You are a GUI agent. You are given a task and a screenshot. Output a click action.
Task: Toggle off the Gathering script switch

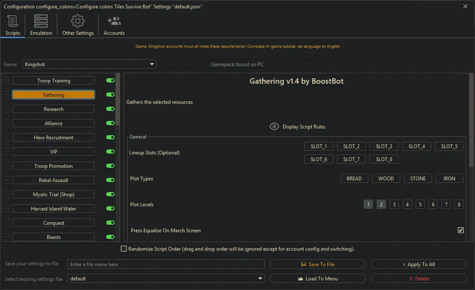click(x=110, y=95)
